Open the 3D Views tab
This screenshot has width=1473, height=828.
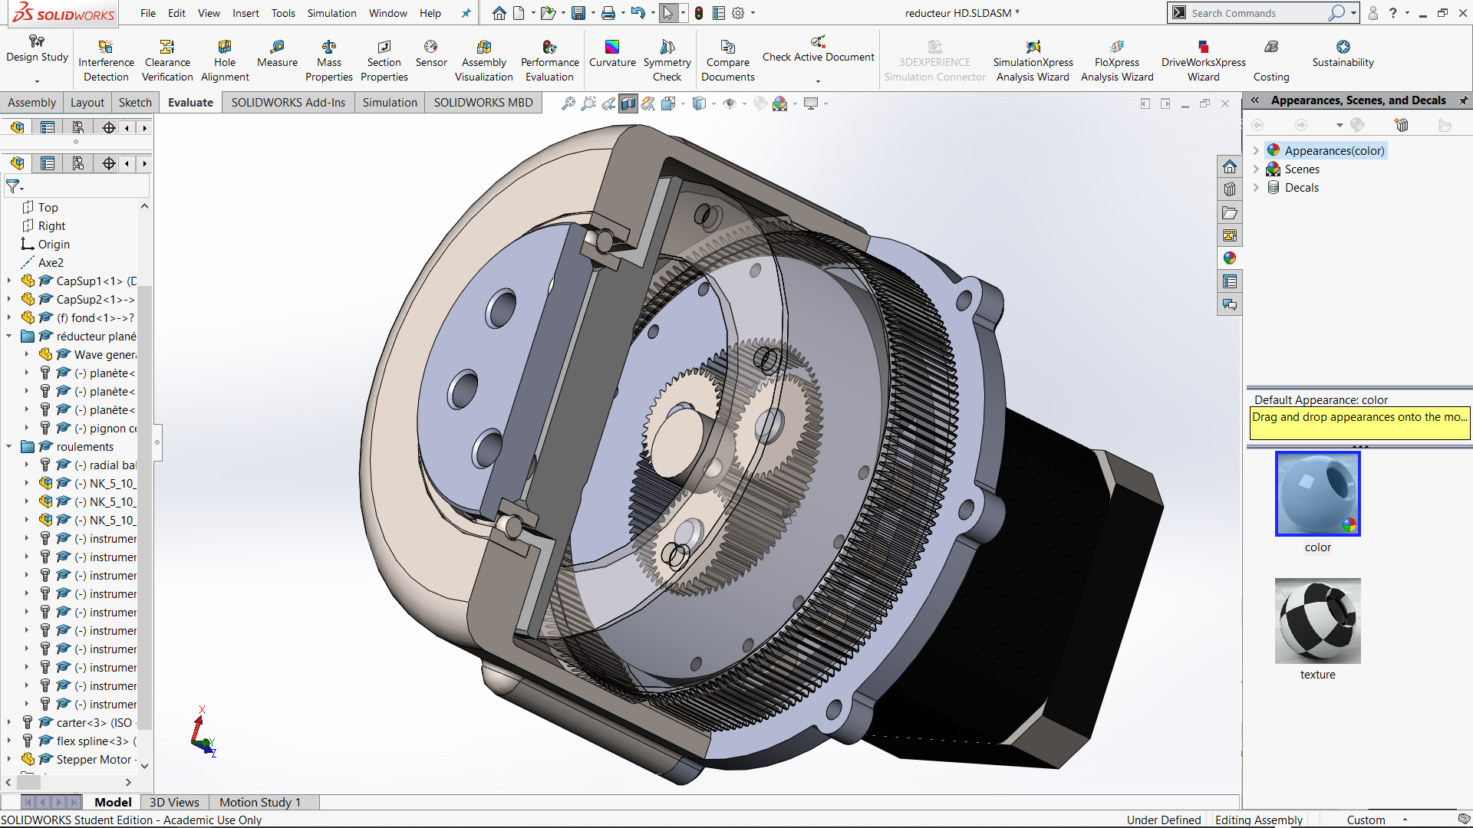click(174, 802)
